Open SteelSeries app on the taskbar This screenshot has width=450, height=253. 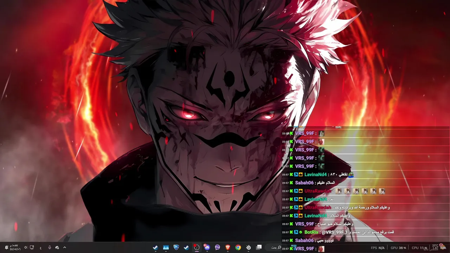click(x=249, y=247)
